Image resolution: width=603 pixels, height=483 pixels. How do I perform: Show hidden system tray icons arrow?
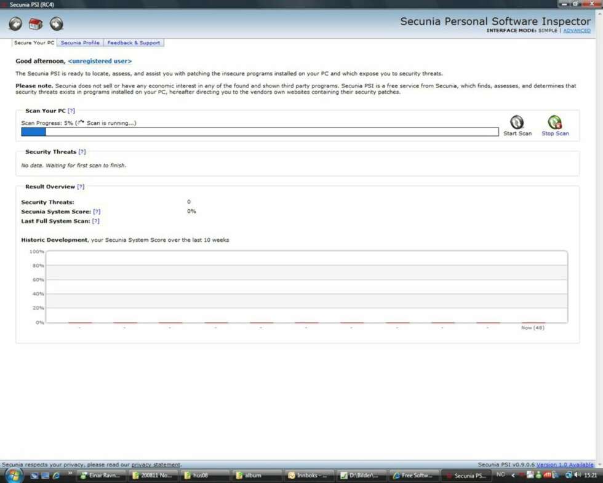[x=513, y=475]
